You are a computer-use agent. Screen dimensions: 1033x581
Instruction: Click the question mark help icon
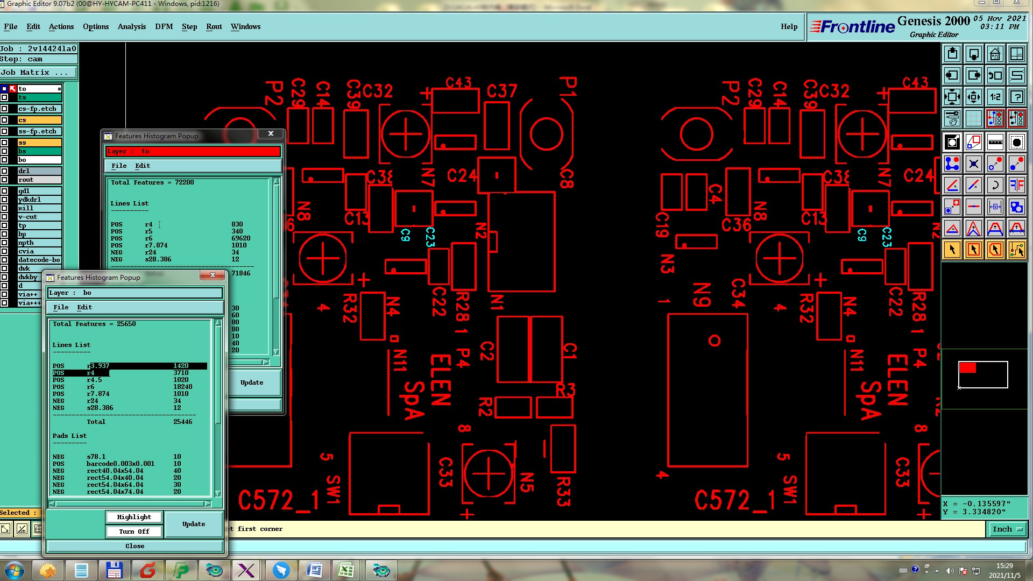click(x=1016, y=97)
